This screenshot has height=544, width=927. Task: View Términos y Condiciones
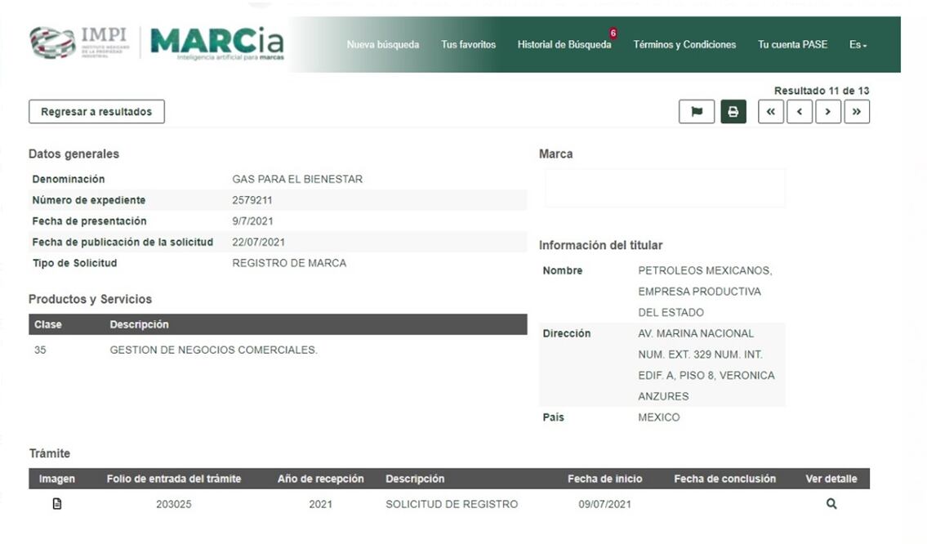tap(684, 45)
